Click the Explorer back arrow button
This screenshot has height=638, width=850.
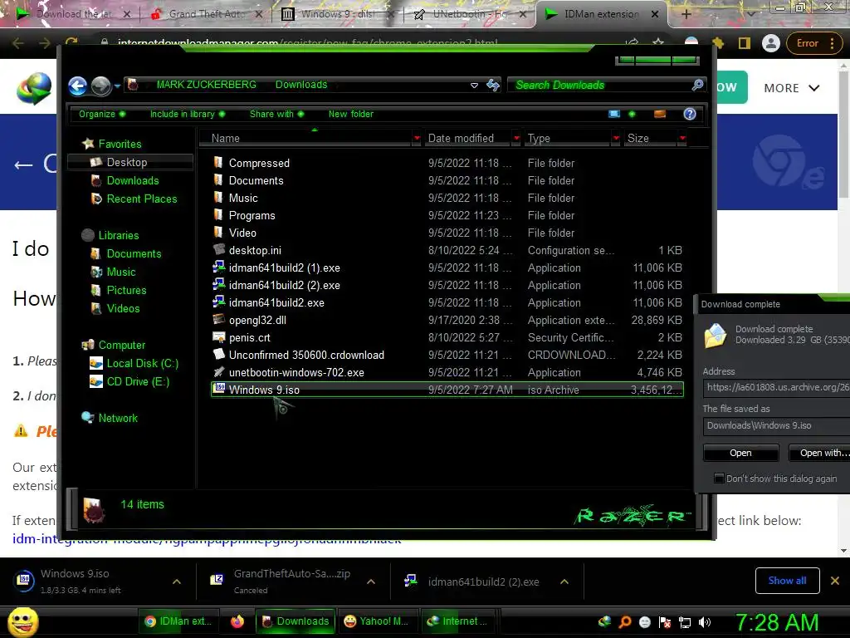77,86
